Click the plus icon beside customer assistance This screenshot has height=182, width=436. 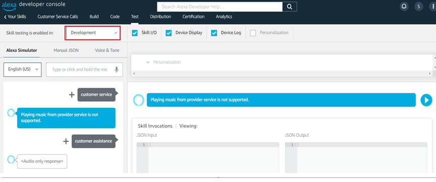(66, 141)
